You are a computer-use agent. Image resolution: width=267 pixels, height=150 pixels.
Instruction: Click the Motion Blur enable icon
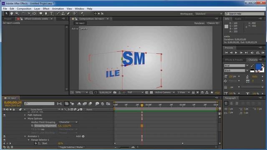click(x=90, y=104)
